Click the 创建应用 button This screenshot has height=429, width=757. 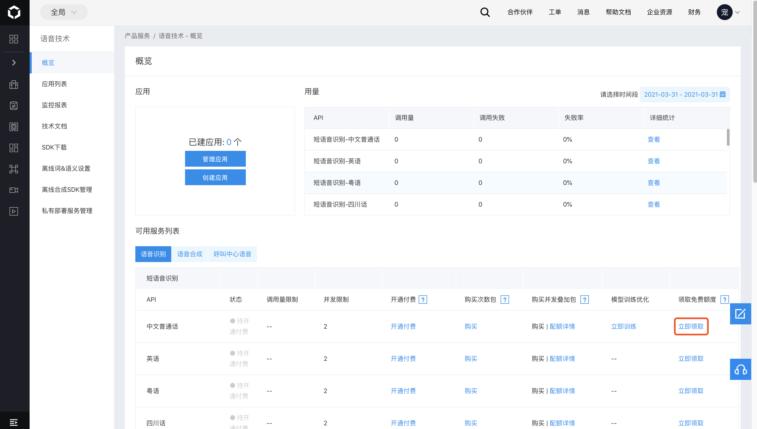tap(215, 177)
